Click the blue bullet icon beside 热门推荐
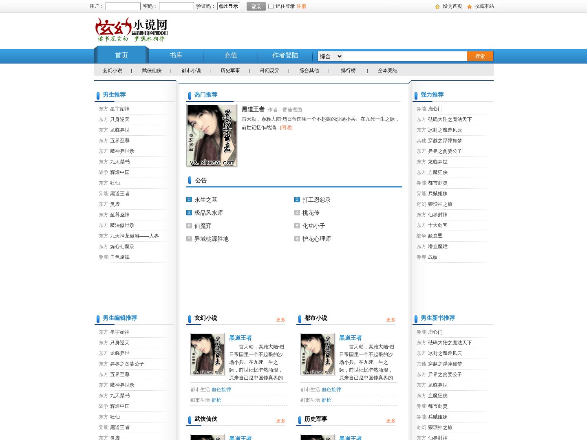Screen dimensions: 587x440 pyautogui.click(x=190, y=96)
